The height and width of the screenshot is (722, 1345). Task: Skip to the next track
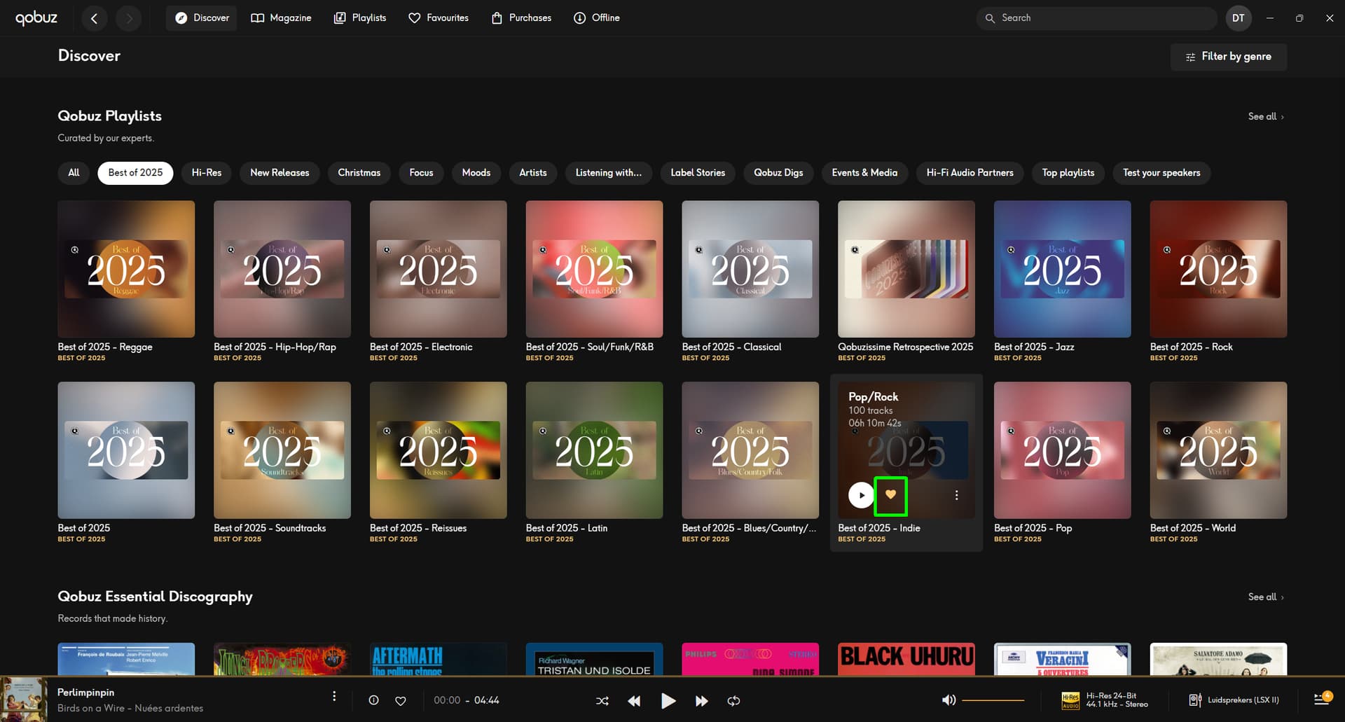point(701,700)
